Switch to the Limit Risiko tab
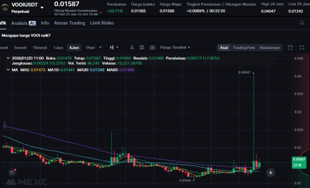310x188 pixels. pos(102,23)
